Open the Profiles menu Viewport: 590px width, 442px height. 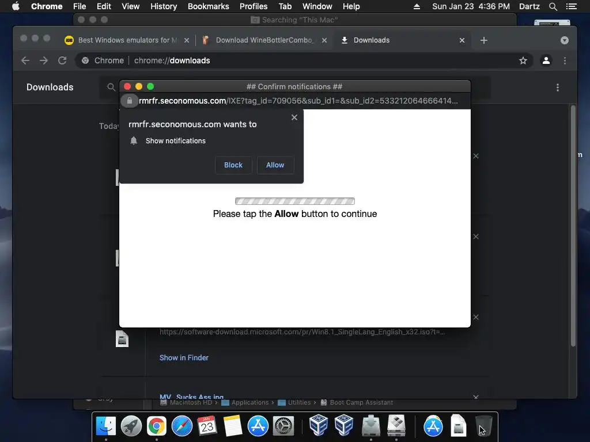(x=254, y=6)
